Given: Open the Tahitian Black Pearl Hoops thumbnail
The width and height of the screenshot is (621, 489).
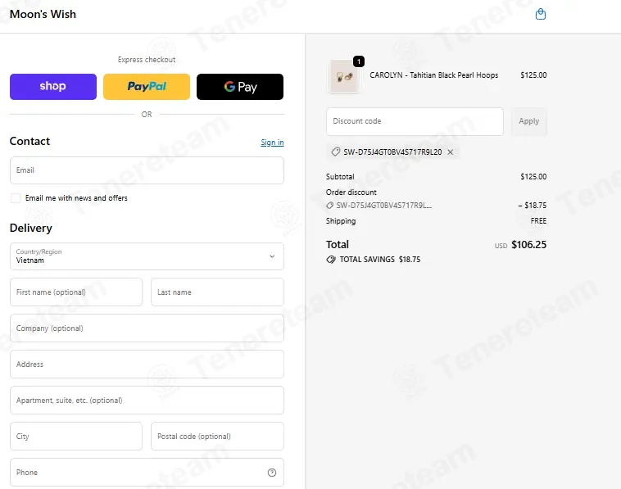Looking at the screenshot, I should click(x=344, y=76).
